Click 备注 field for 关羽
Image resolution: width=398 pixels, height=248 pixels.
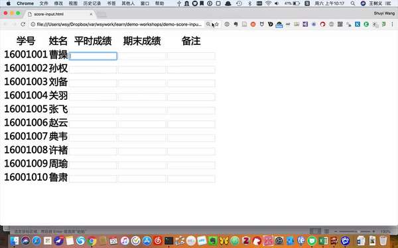point(192,97)
